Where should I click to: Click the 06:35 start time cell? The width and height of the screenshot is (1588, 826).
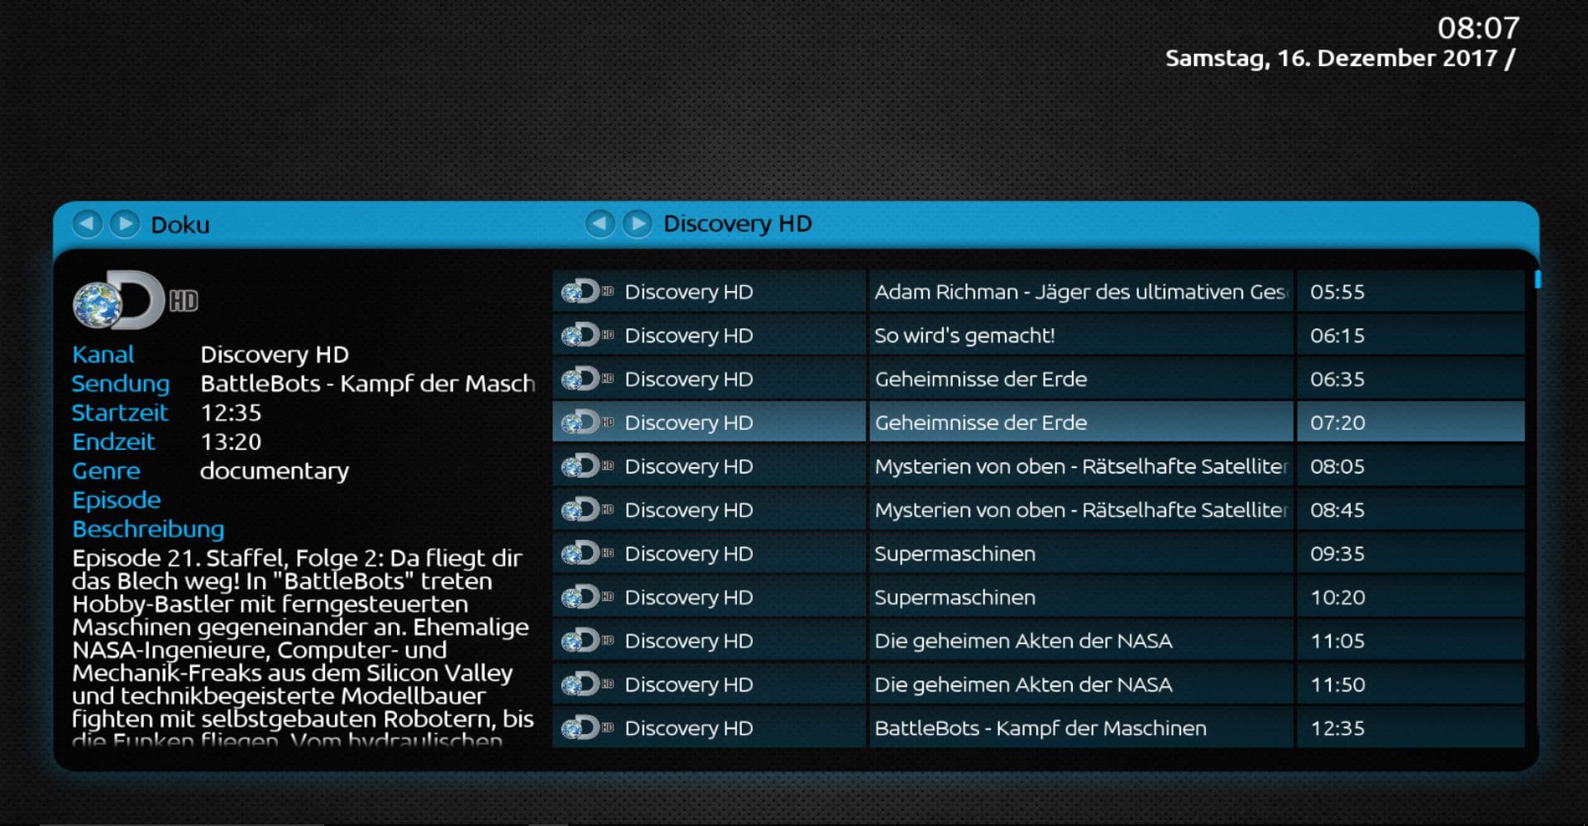click(x=1410, y=379)
